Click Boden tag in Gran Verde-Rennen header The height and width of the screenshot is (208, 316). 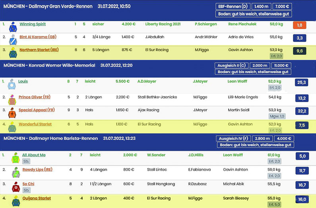coord(254,14)
